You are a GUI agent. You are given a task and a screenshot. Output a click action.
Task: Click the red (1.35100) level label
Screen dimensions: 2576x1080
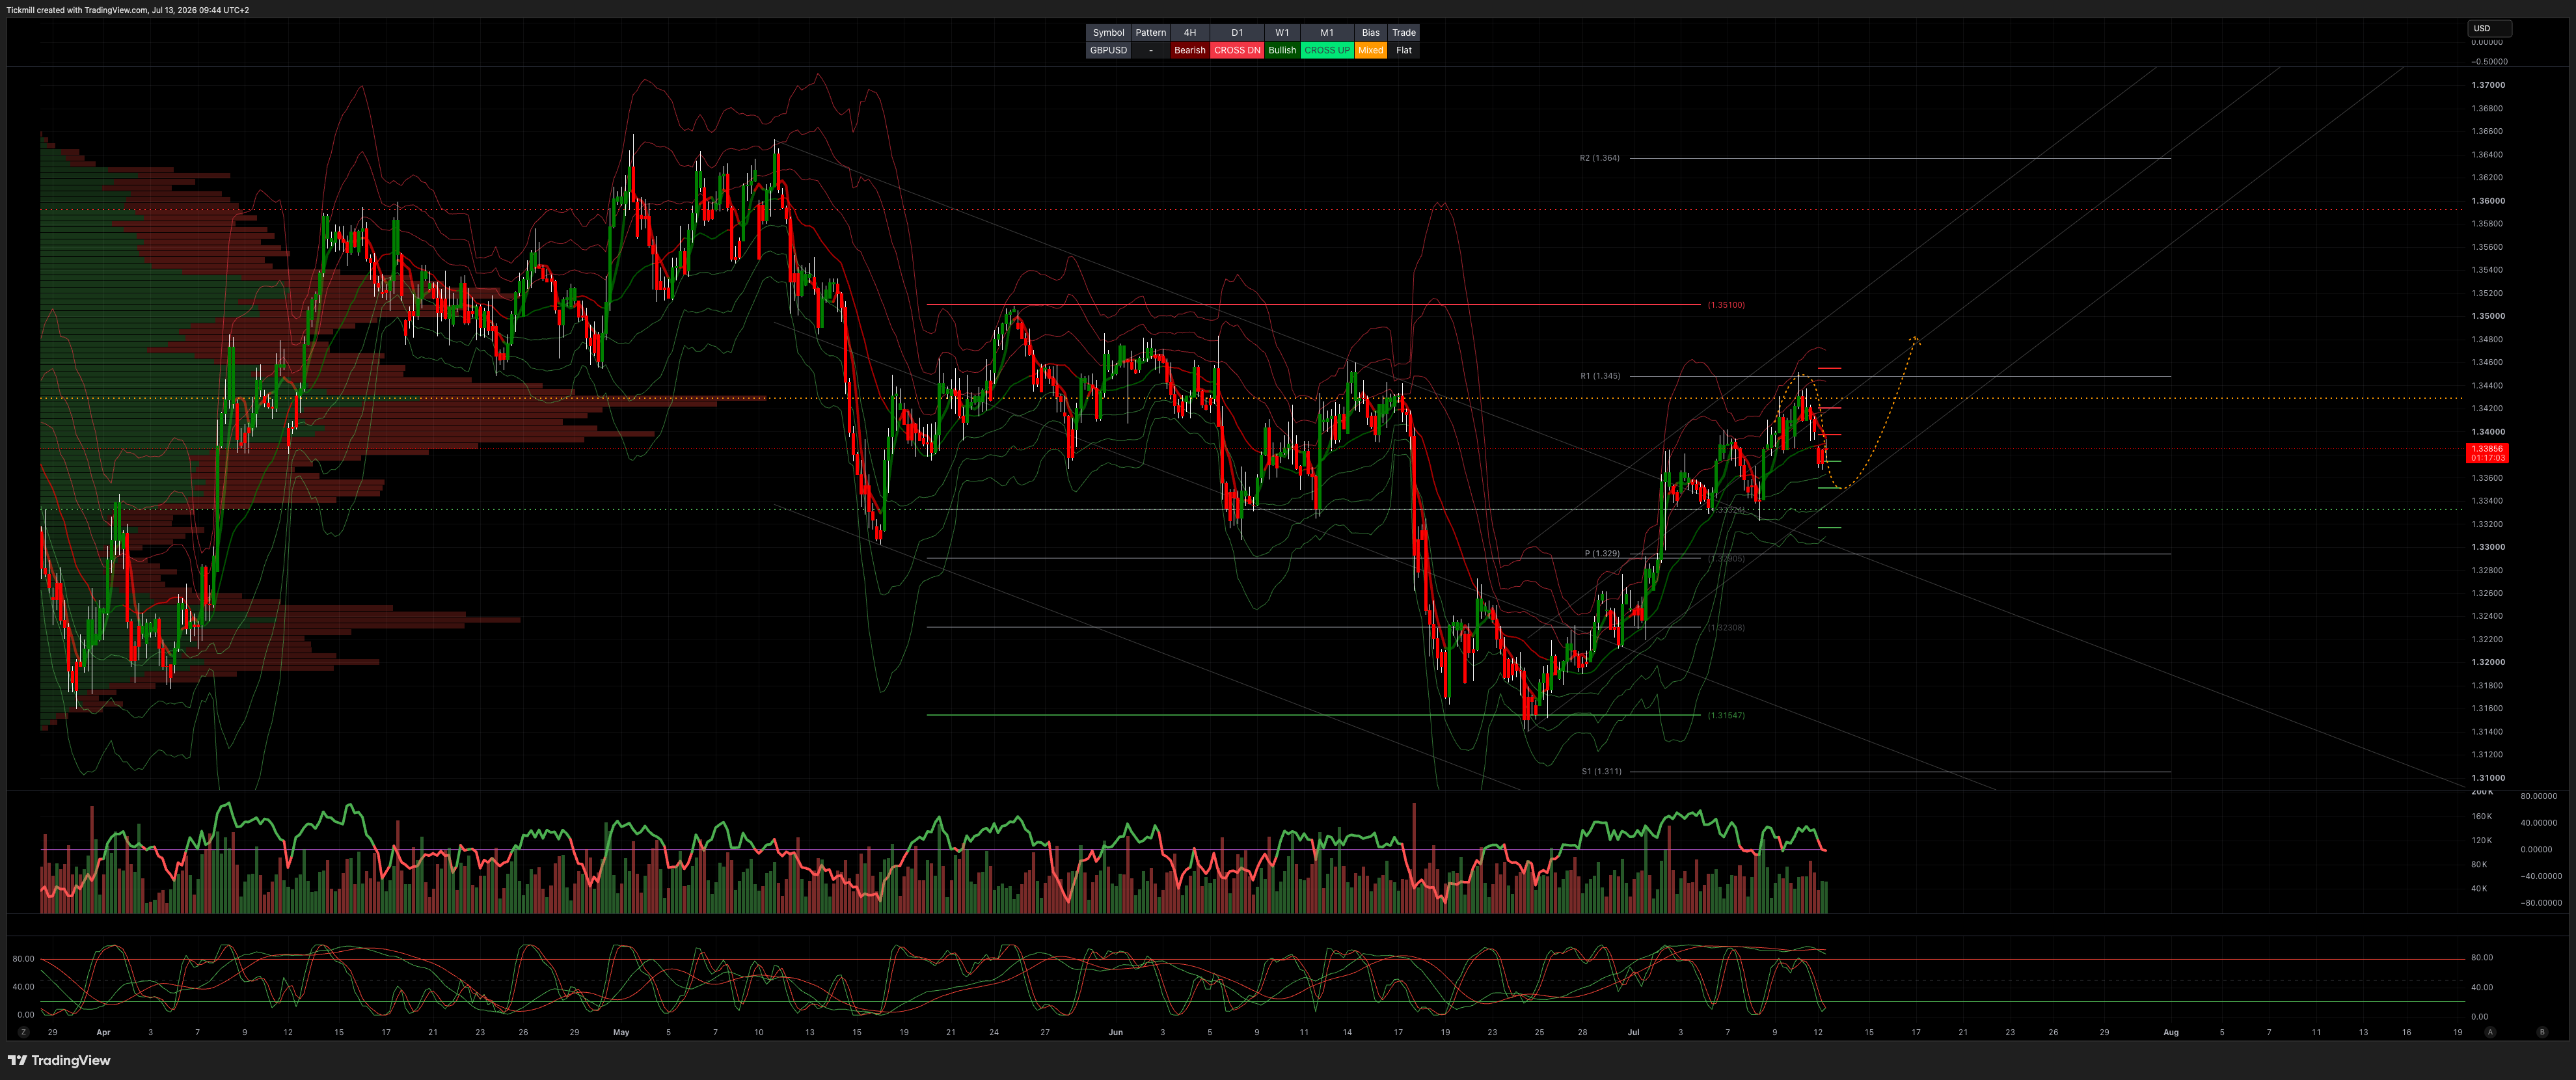click(1726, 304)
